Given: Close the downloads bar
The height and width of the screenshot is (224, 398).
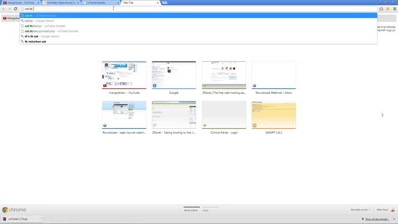Looking at the screenshot, I should point(394,219).
